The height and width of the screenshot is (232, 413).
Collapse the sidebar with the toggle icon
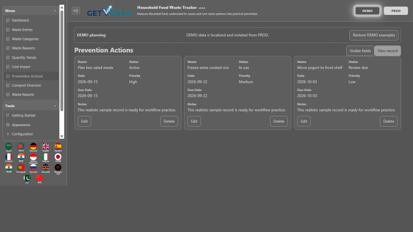tap(76, 11)
